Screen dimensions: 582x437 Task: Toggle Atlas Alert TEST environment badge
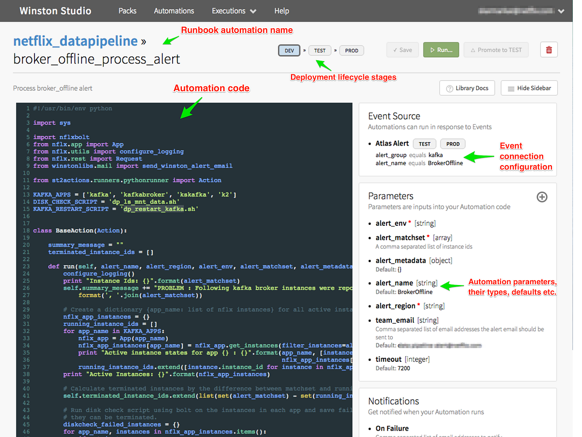424,144
